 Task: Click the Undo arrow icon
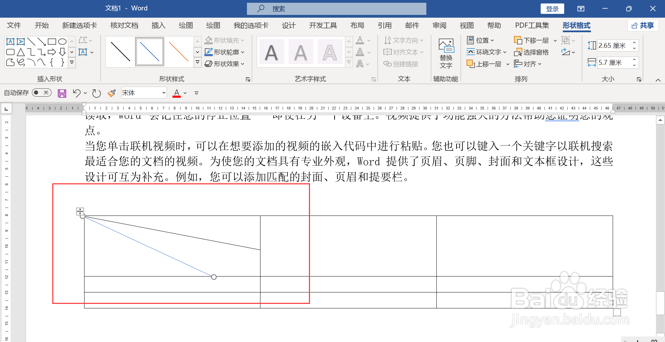(x=77, y=93)
